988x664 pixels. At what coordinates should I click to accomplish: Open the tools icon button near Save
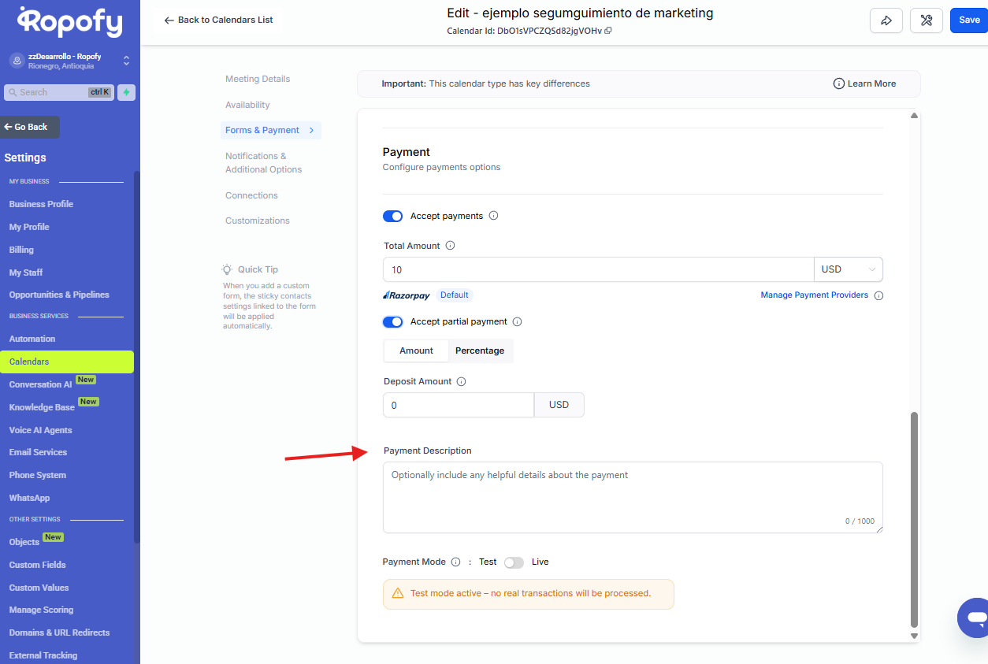point(926,20)
